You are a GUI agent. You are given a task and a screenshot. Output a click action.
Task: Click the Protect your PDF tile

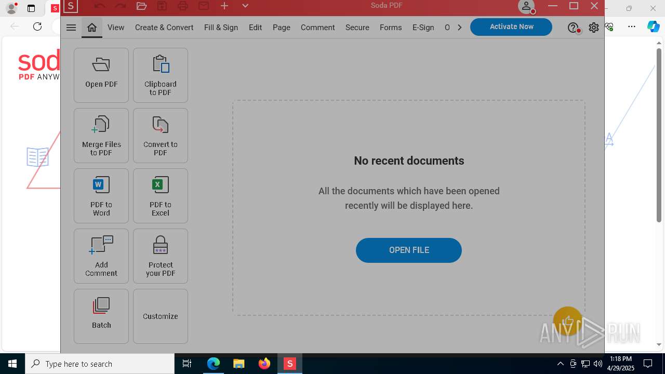(x=161, y=256)
